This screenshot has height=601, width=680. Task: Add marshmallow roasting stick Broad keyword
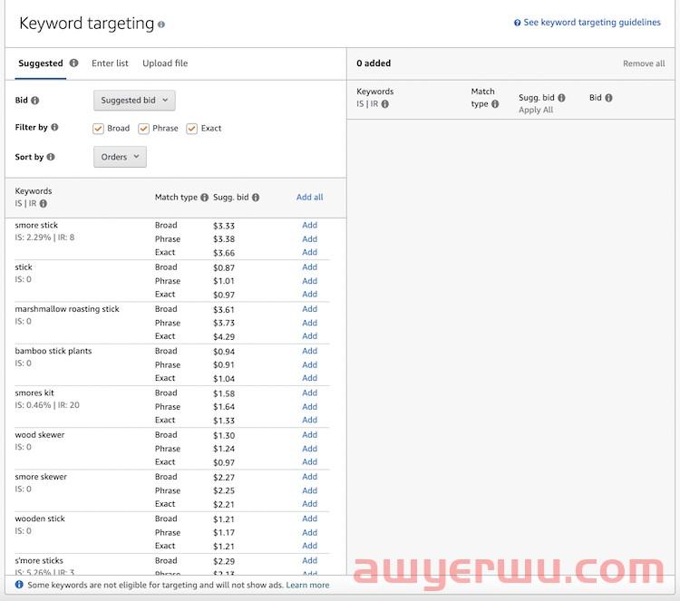coord(310,308)
